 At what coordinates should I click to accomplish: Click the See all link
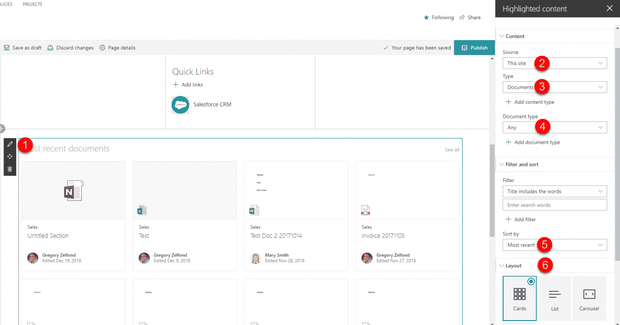pos(451,149)
